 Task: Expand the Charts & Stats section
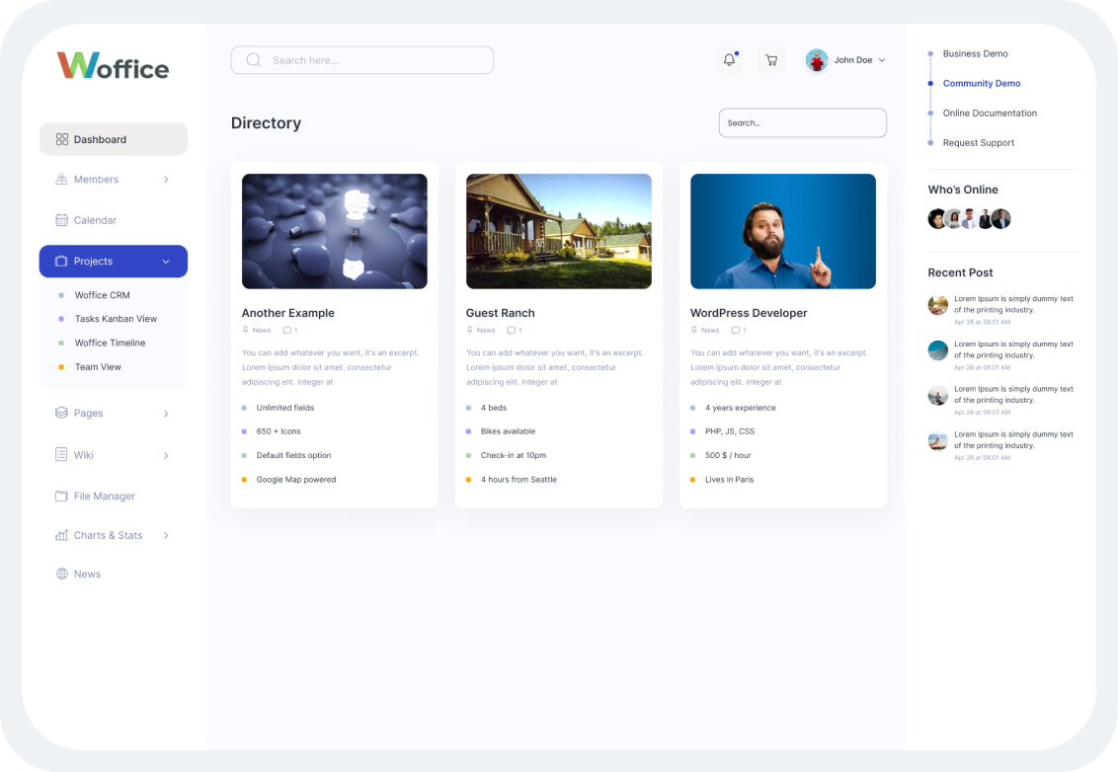(109, 535)
